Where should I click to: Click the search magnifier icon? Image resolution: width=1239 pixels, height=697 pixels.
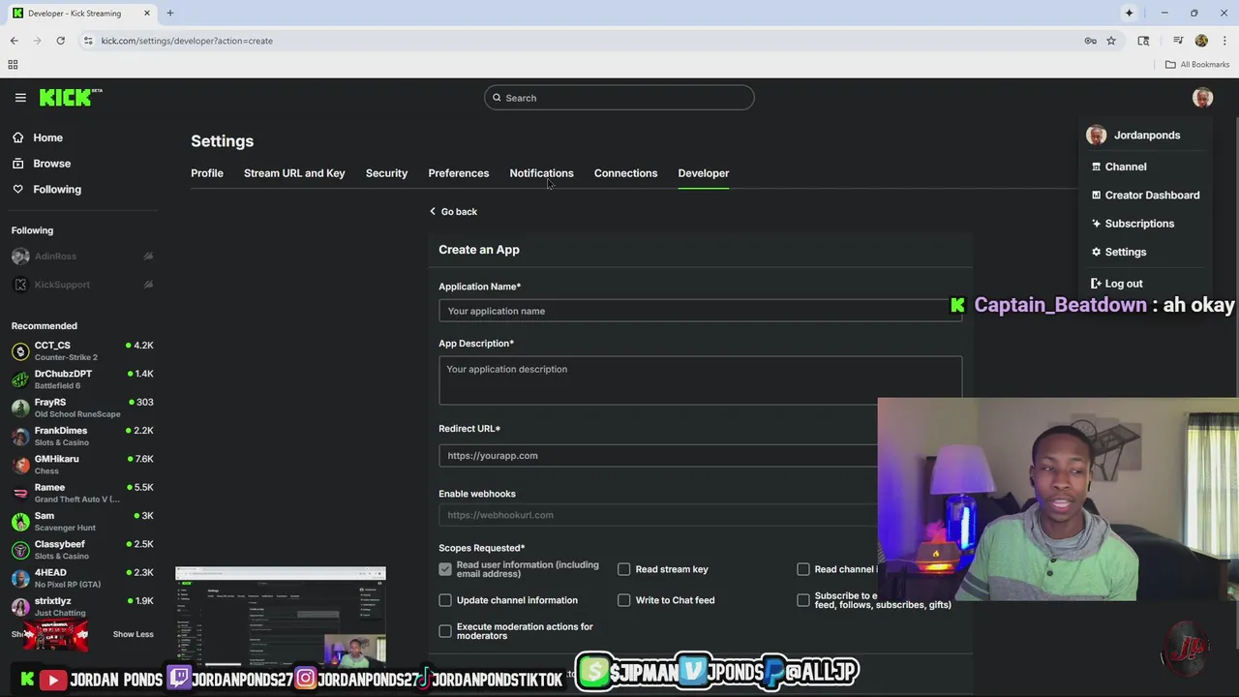(497, 98)
